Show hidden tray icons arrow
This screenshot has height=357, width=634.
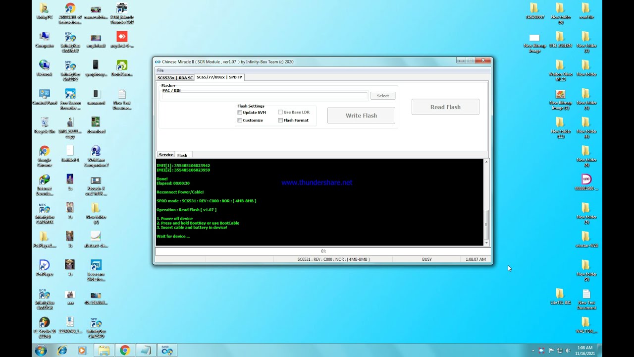pos(533,351)
